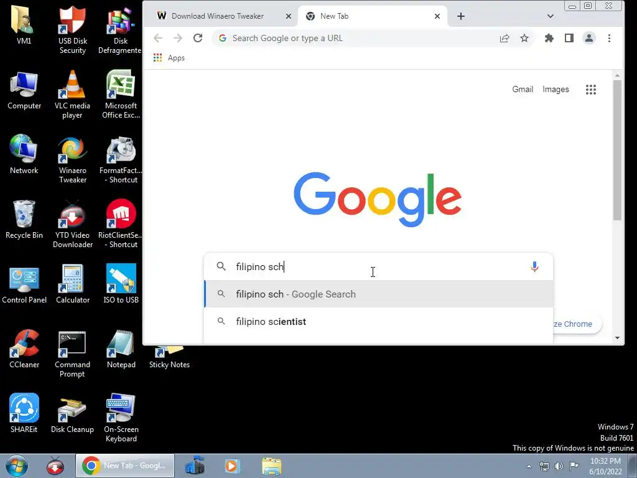Open Apps shortcut in bookmarks bar
Viewport: 637px width, 478px height.
[x=169, y=58]
